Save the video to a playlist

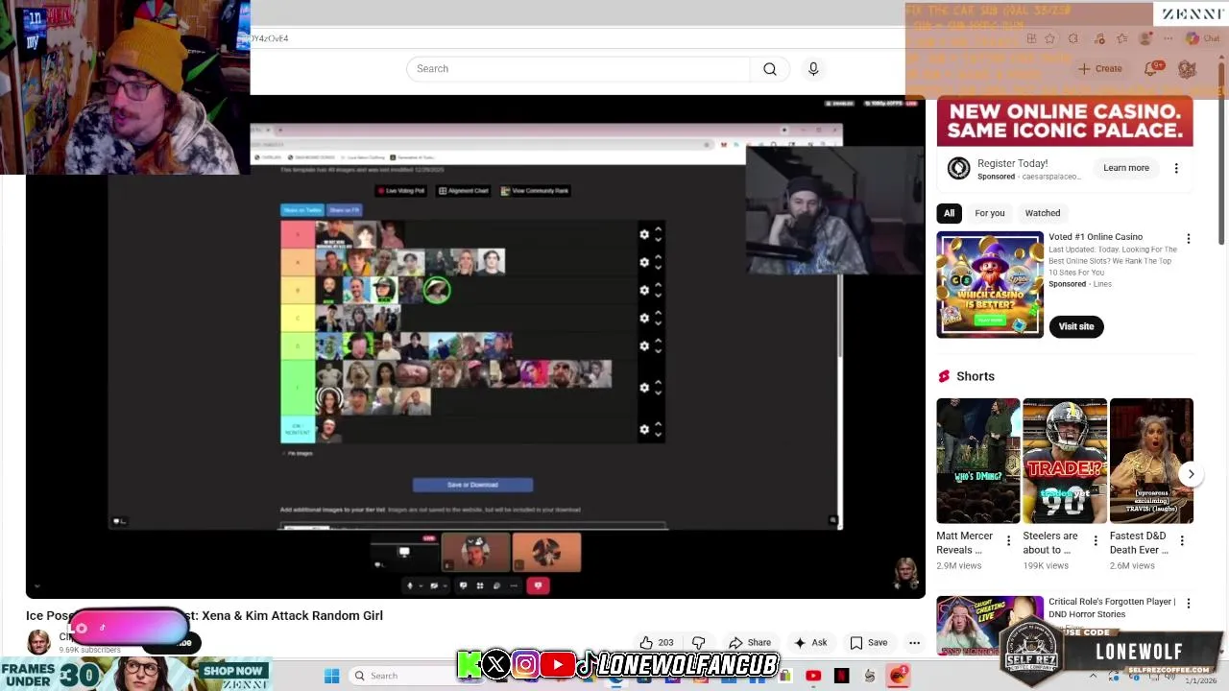(868, 643)
